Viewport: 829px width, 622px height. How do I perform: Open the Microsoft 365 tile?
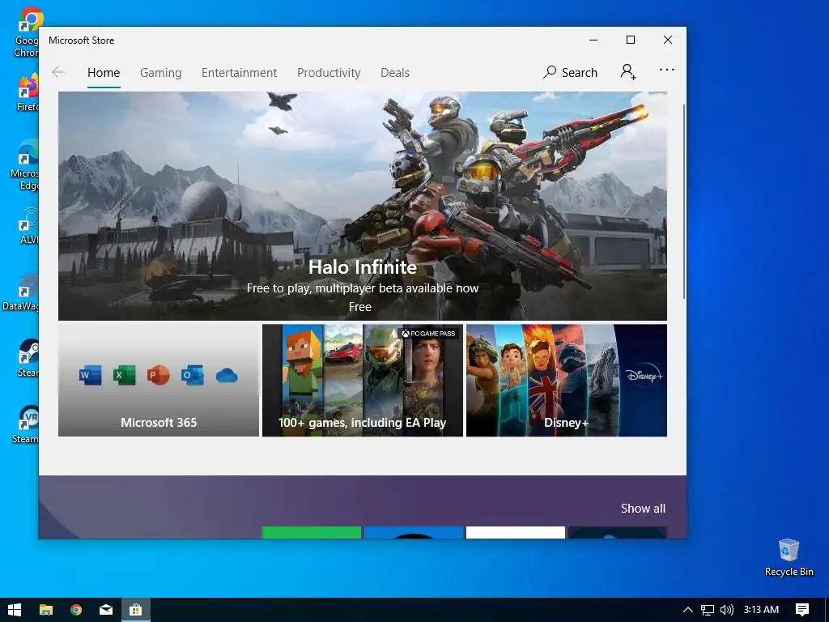(x=159, y=381)
